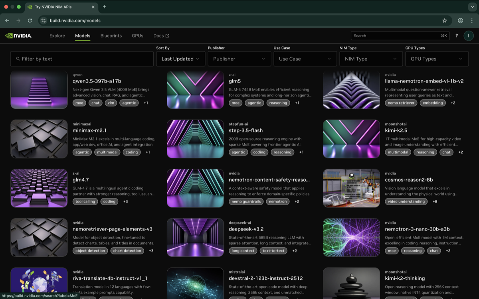The image size is (479, 299).
Task: Expand the Use Case filter dropdown
Action: (305, 59)
